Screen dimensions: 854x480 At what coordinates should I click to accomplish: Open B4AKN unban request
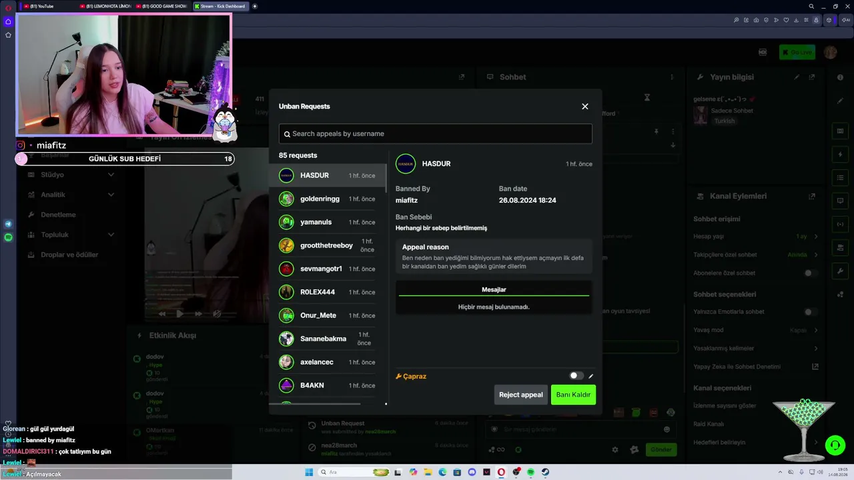(x=328, y=385)
